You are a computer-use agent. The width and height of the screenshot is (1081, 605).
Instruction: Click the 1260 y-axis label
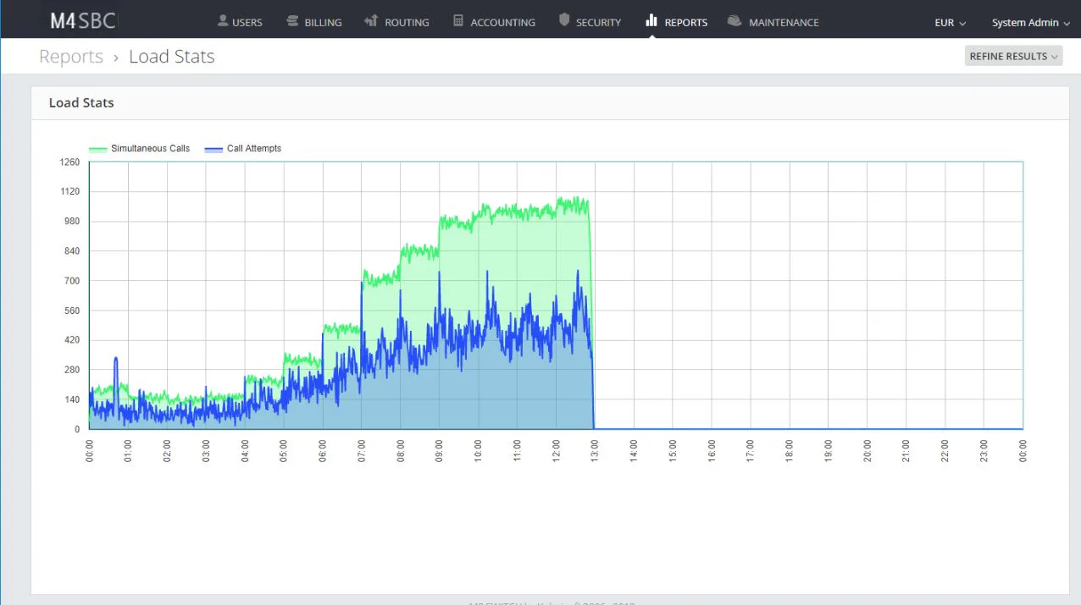[x=69, y=162]
